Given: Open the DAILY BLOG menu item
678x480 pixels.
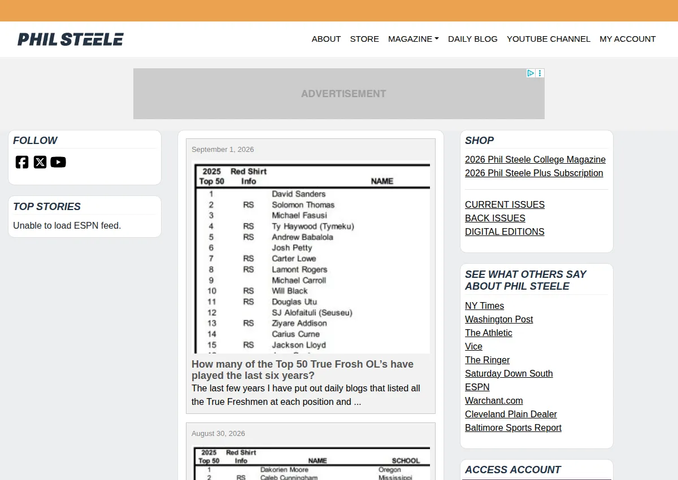Looking at the screenshot, I should (x=473, y=39).
